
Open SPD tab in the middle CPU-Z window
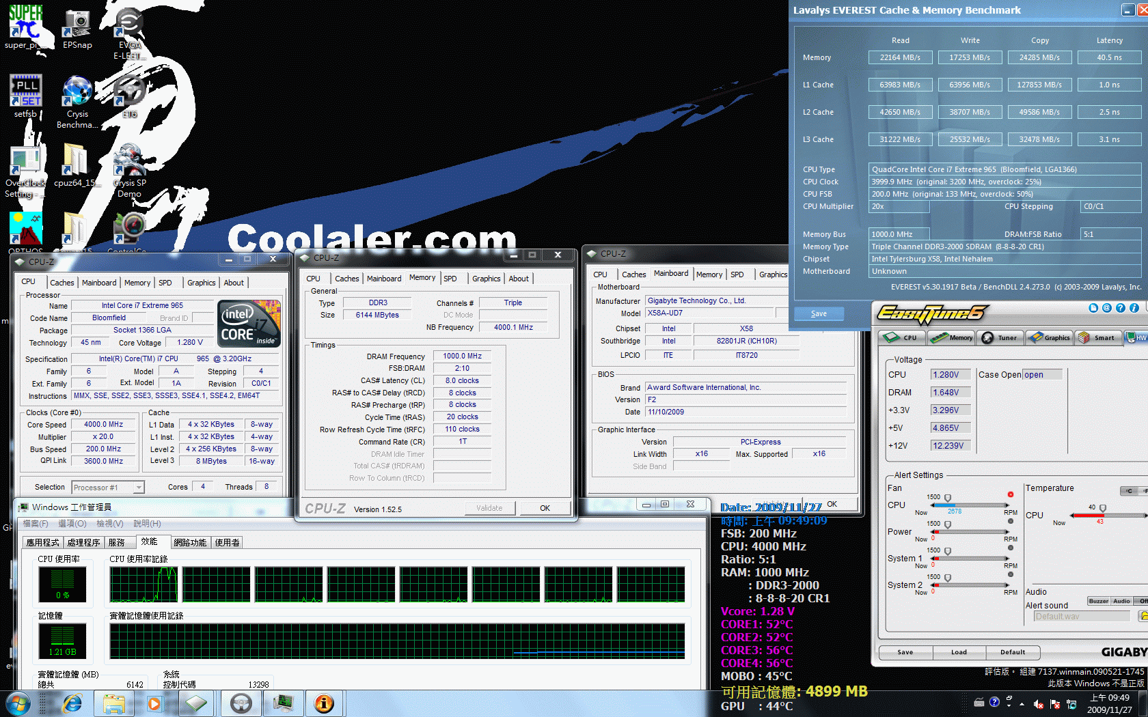(450, 279)
